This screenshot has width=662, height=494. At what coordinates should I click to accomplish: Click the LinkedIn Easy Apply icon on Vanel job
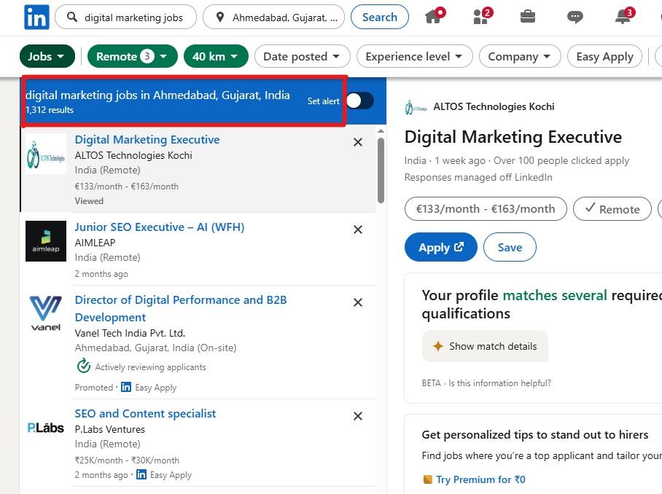[126, 388]
